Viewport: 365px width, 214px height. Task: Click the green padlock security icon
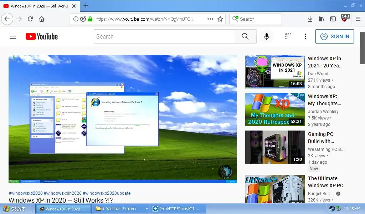[90, 19]
